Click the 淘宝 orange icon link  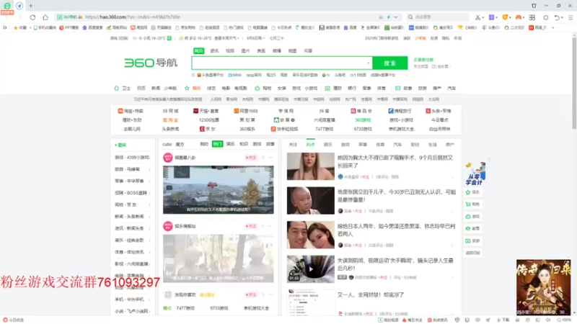coord(120,111)
